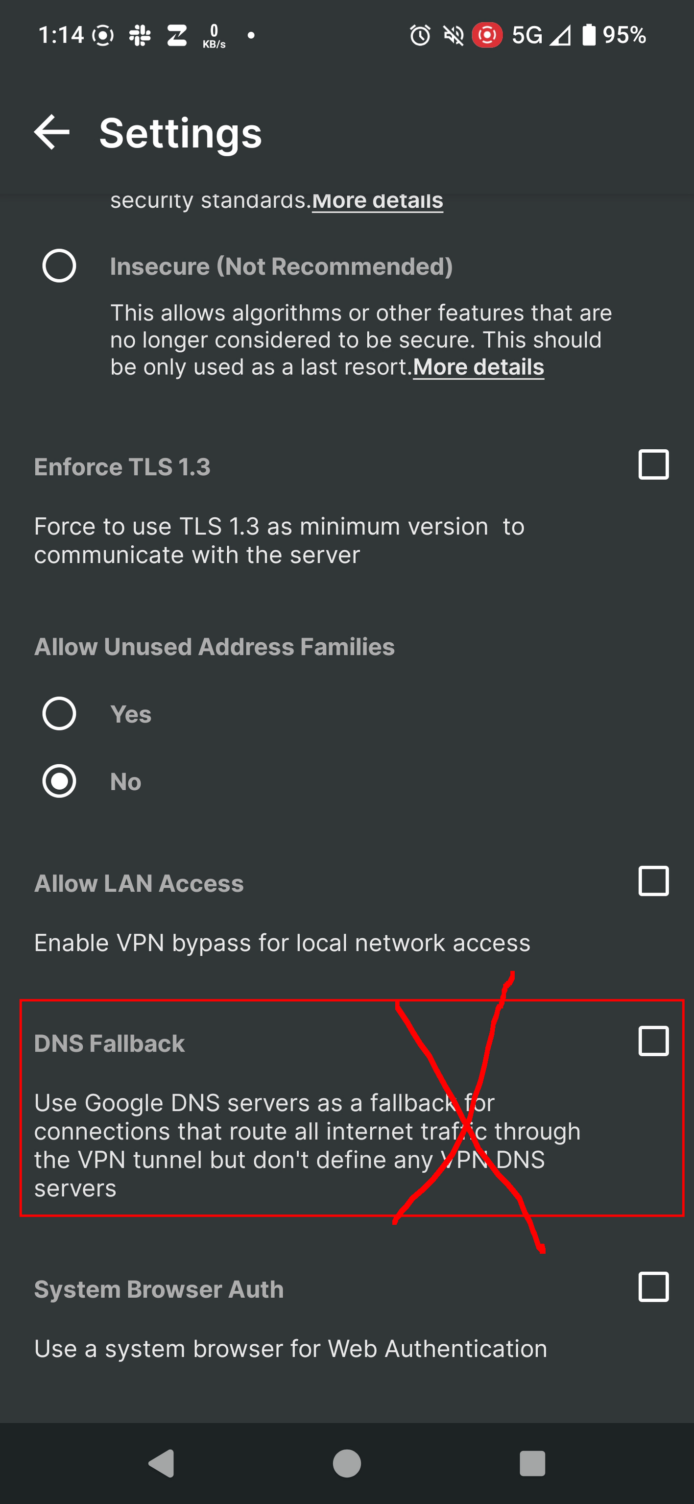The height and width of the screenshot is (1504, 694).
Task: Enable the System Browser Auth checkbox
Action: [653, 1287]
